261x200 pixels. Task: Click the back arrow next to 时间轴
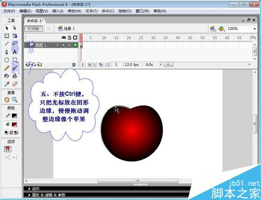(x=49, y=29)
